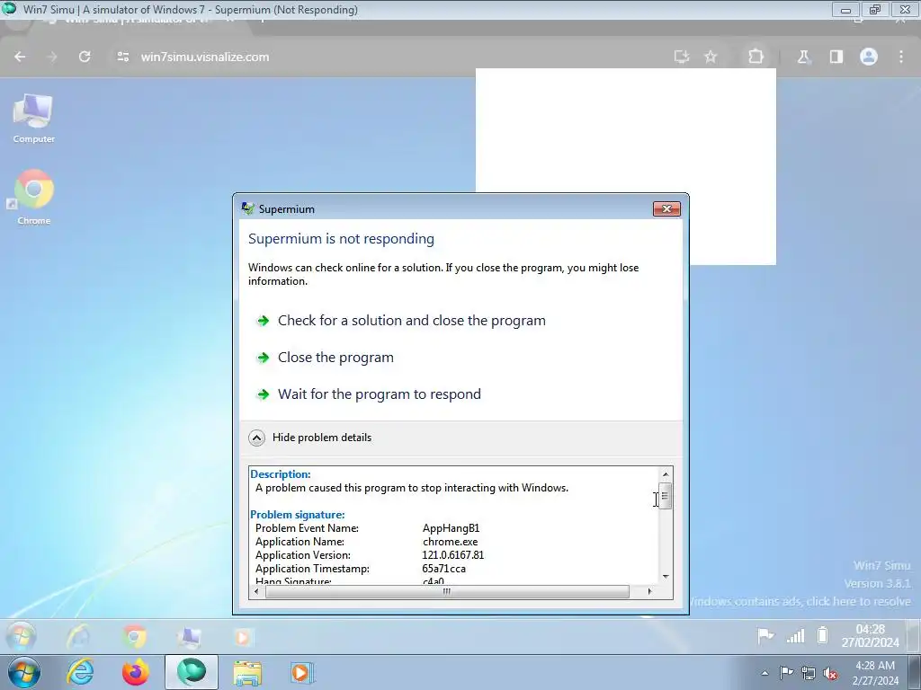Click the details scroll down arrow

pyautogui.click(x=666, y=576)
